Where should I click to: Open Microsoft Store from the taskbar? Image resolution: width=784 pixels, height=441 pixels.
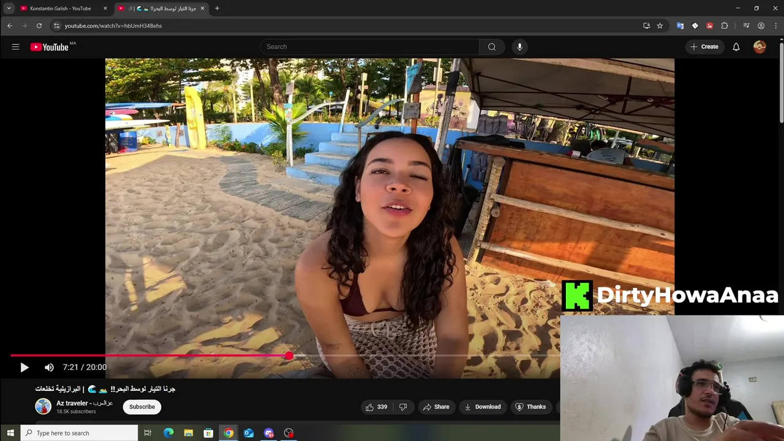pyautogui.click(x=208, y=433)
